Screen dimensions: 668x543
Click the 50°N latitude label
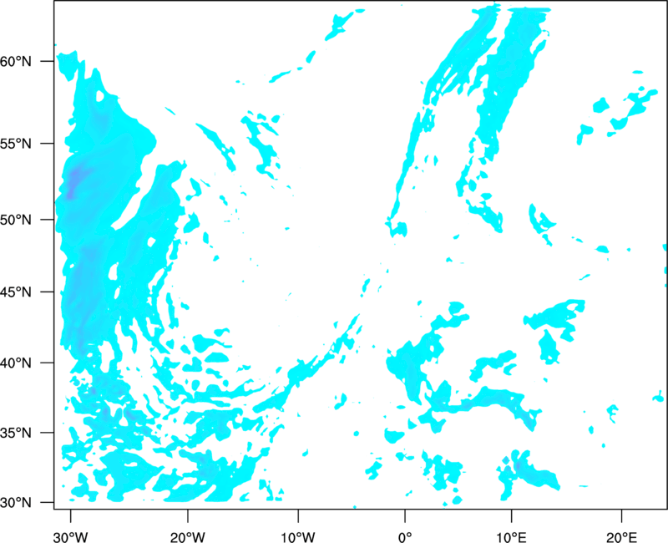(x=16, y=220)
